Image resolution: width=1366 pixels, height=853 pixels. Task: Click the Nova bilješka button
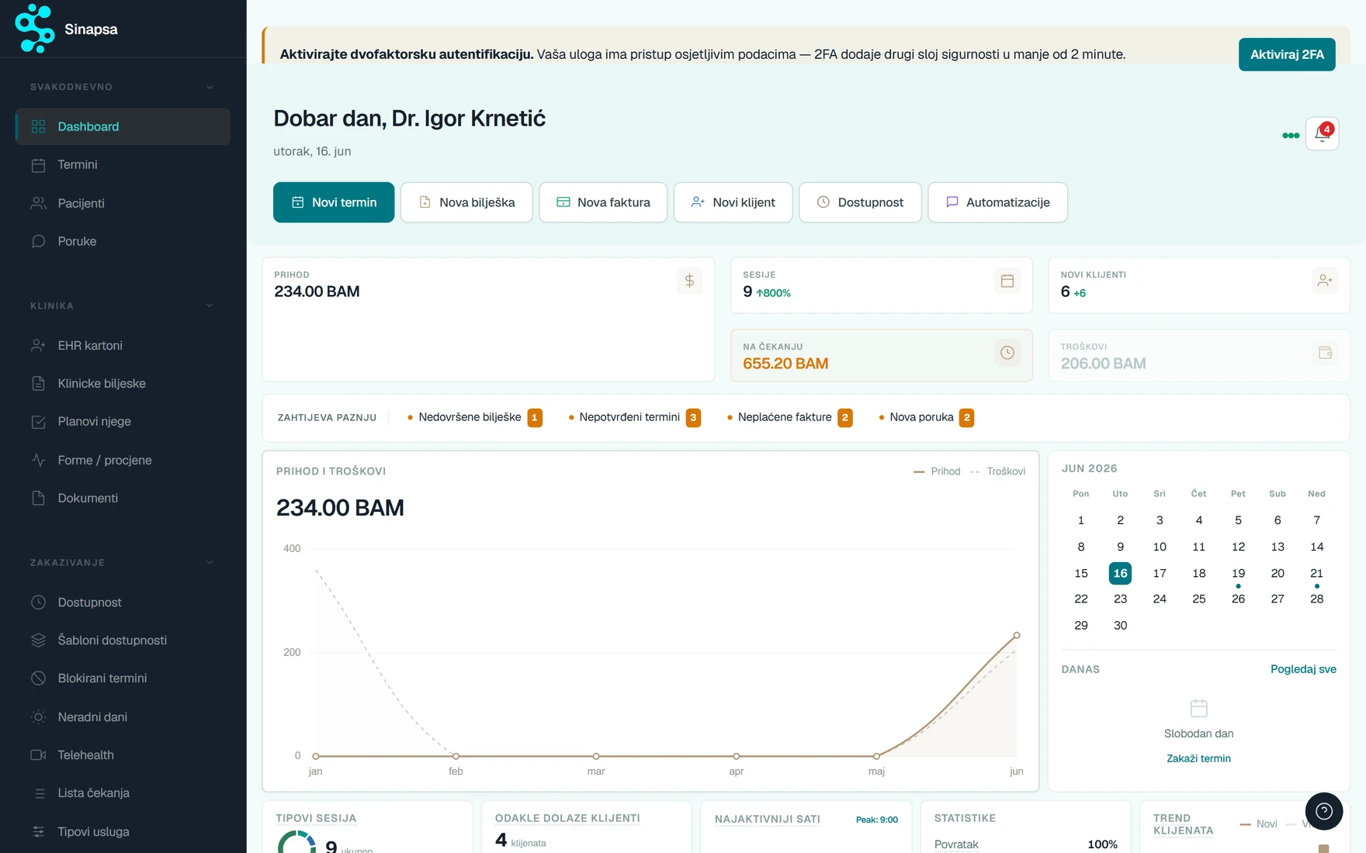coord(466,202)
